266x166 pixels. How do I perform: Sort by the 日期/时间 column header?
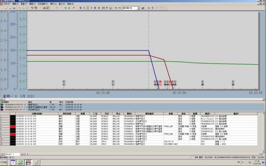(37, 113)
